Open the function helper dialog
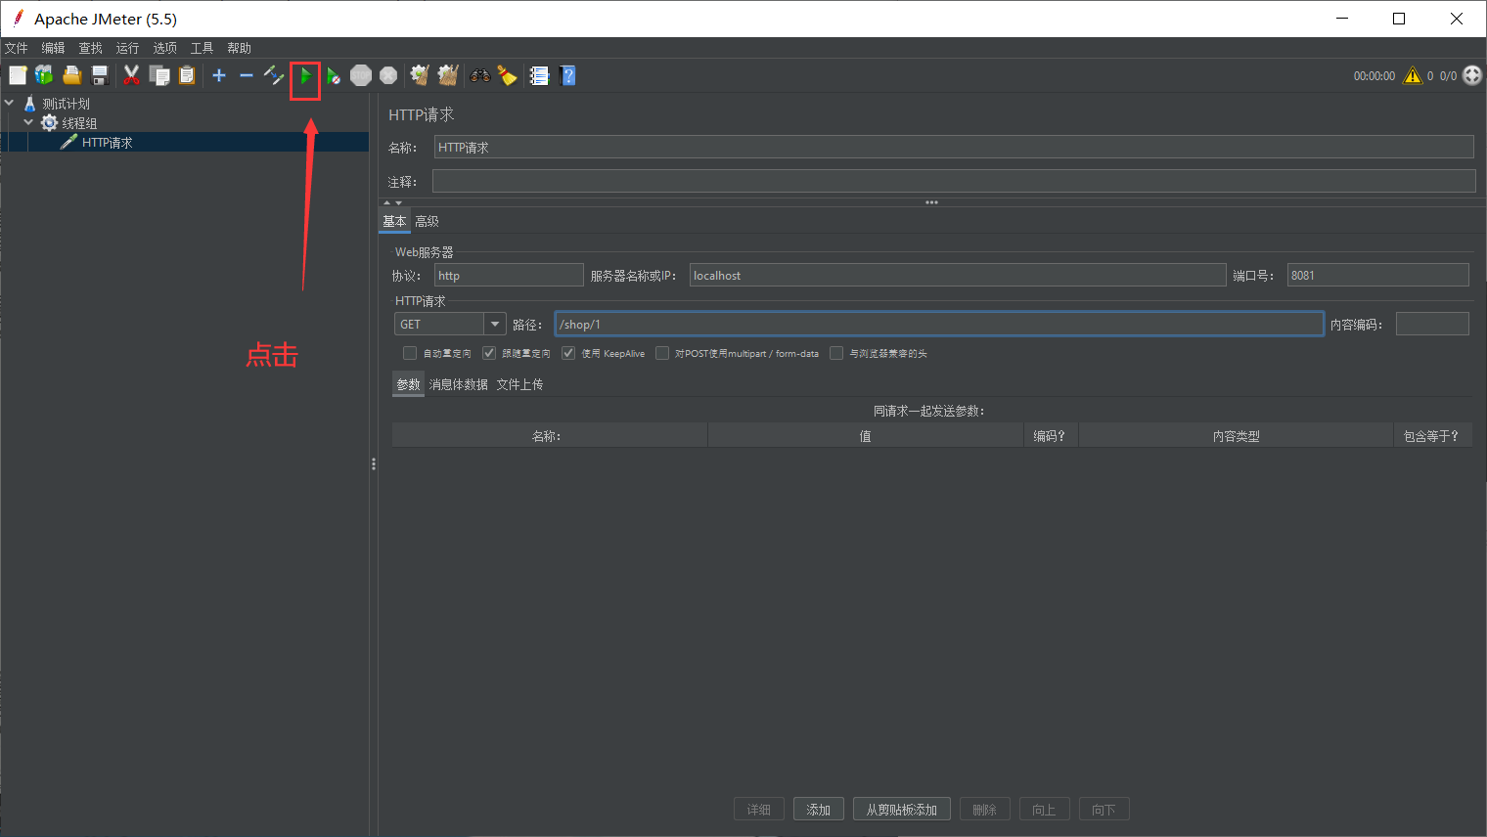The image size is (1487, 837). point(539,75)
